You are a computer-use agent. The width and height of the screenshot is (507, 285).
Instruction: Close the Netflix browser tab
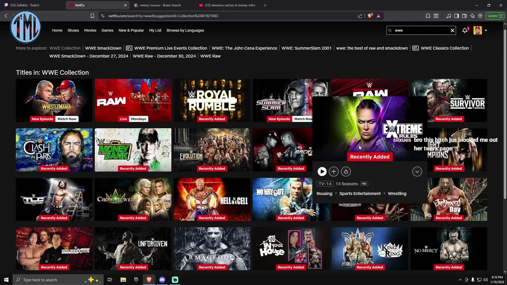[x=125, y=5]
